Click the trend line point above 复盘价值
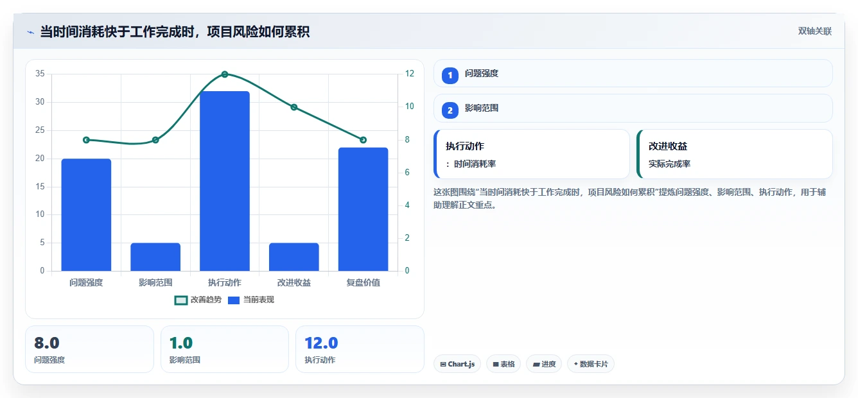This screenshot has width=858, height=398. pos(363,140)
